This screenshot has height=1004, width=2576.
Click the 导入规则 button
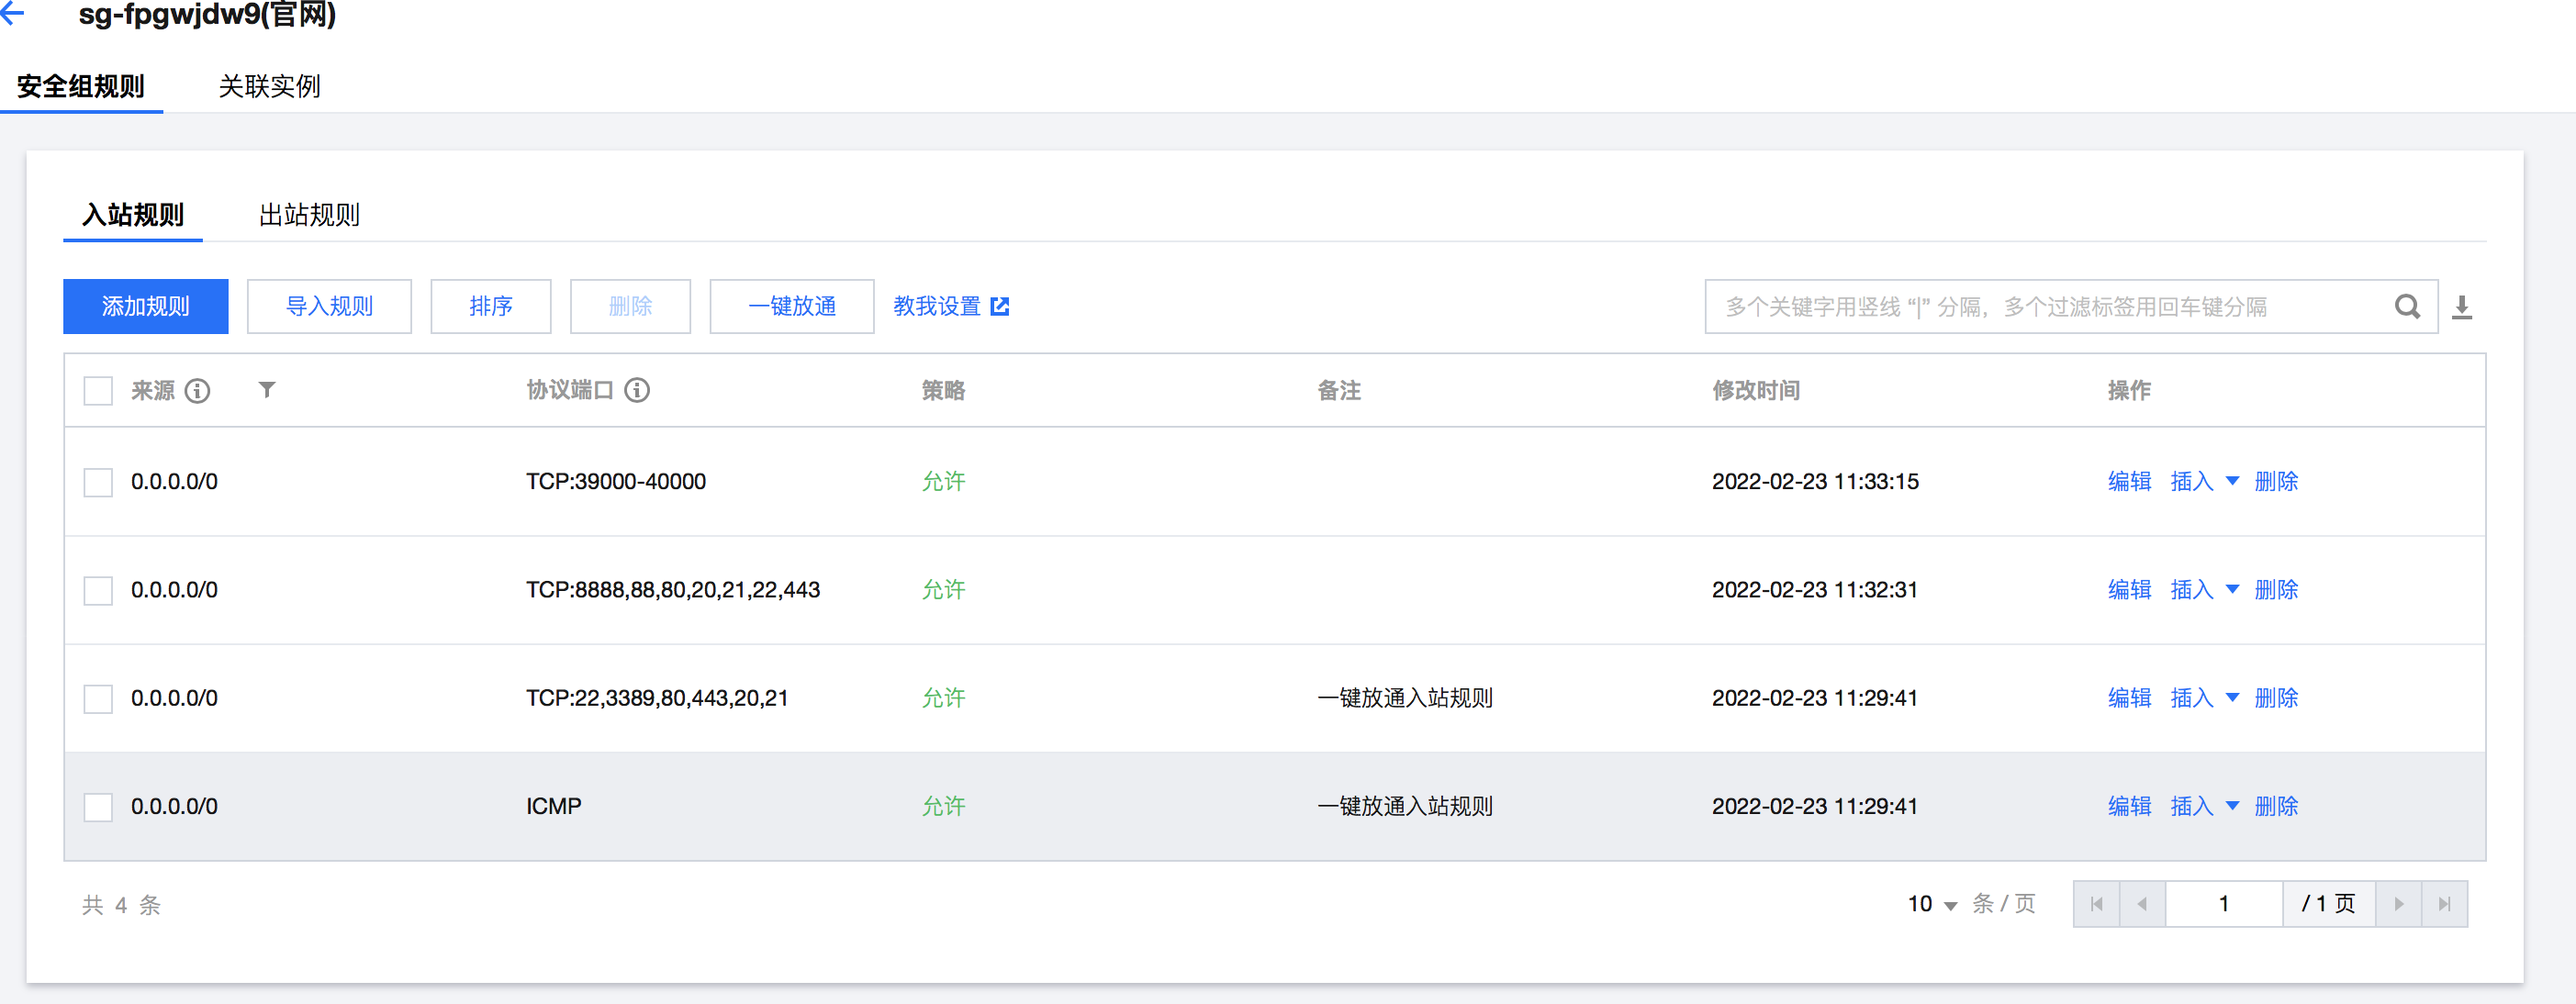[329, 306]
